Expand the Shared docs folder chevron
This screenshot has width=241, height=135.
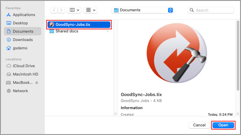click(108, 31)
